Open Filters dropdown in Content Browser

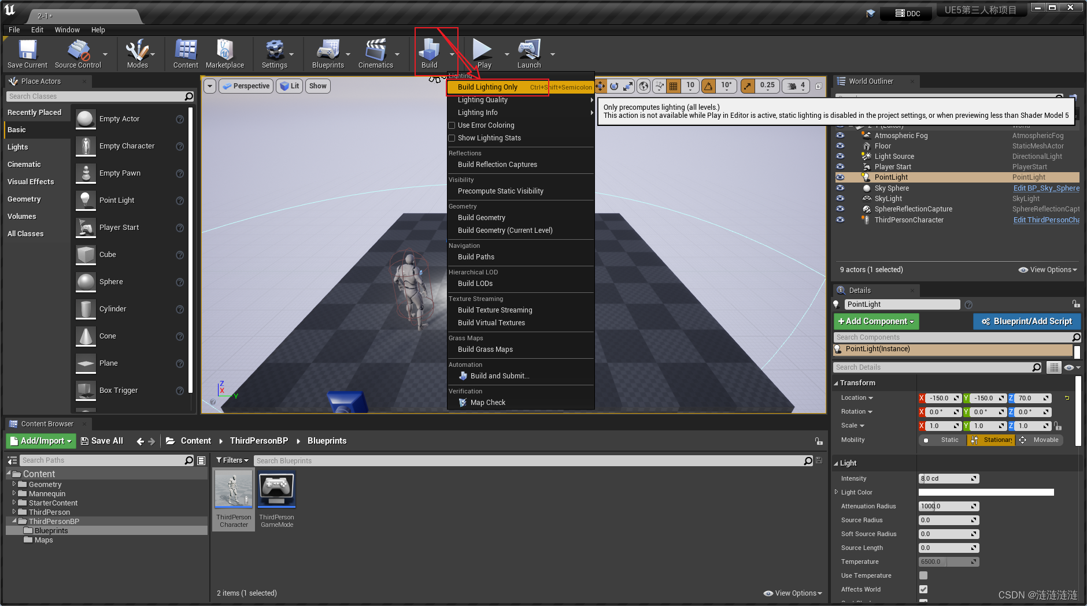(x=232, y=460)
